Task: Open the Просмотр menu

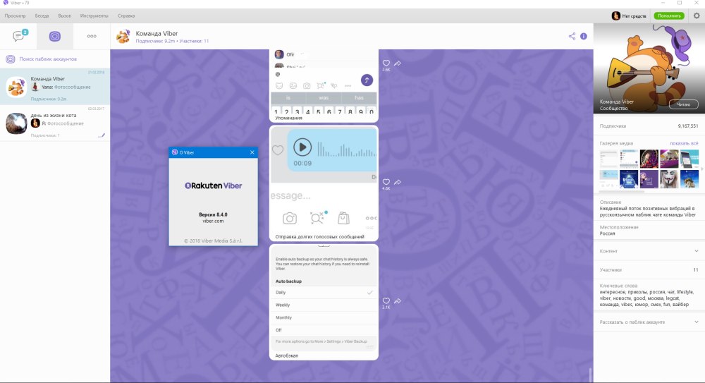Action: pyautogui.click(x=16, y=16)
